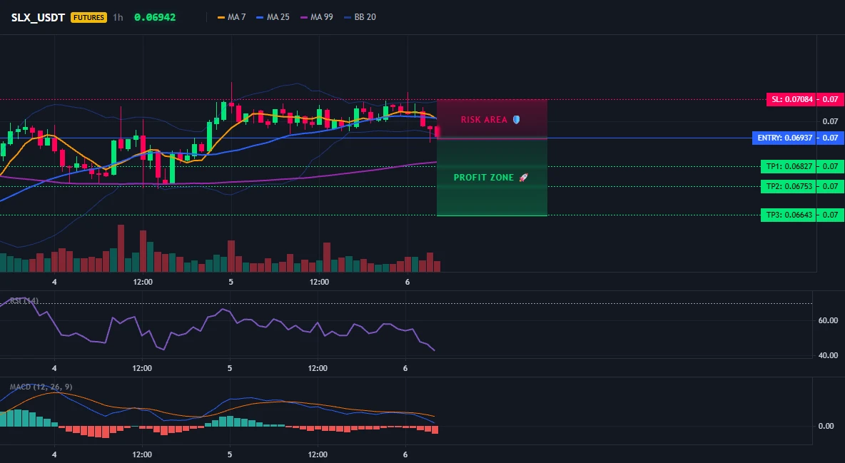Image resolution: width=845 pixels, height=463 pixels.
Task: Toggle the MA 99 legend entry
Action: (x=317, y=17)
